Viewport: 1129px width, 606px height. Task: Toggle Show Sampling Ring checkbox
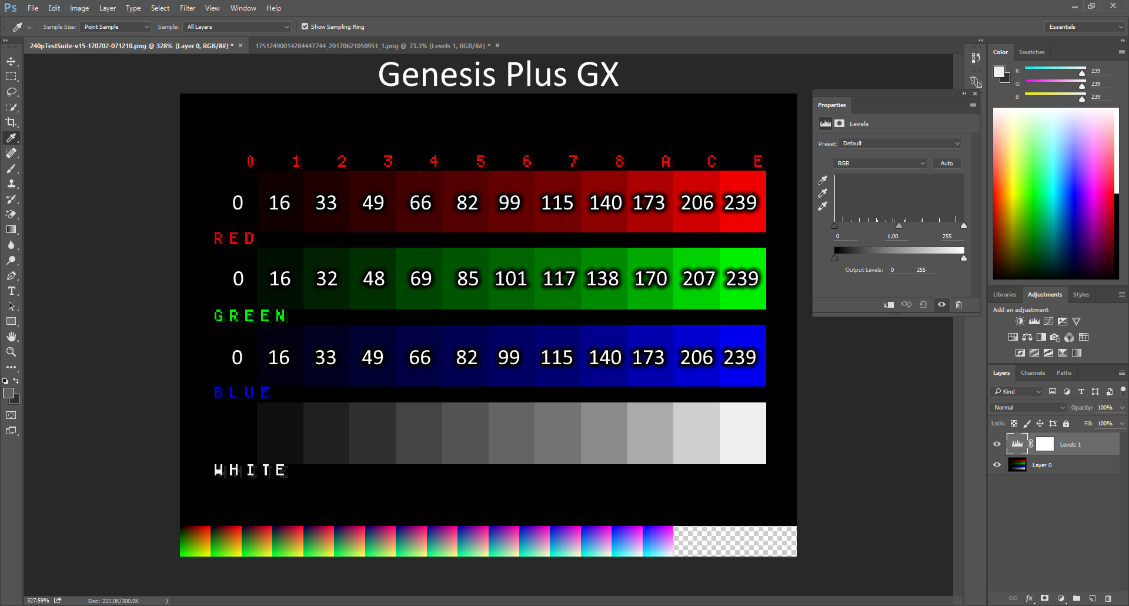305,26
